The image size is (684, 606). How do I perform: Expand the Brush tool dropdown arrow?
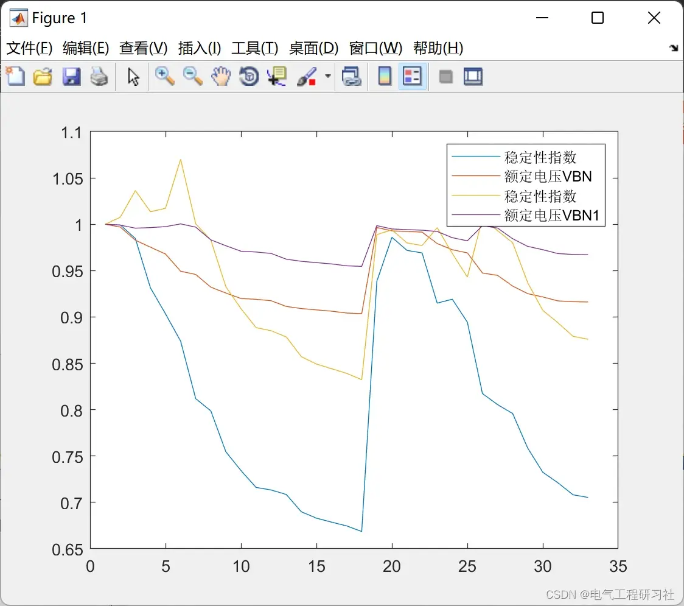tap(328, 76)
